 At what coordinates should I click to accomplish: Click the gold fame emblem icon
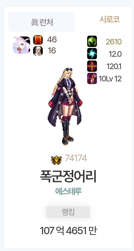pyautogui.click(x=56, y=160)
